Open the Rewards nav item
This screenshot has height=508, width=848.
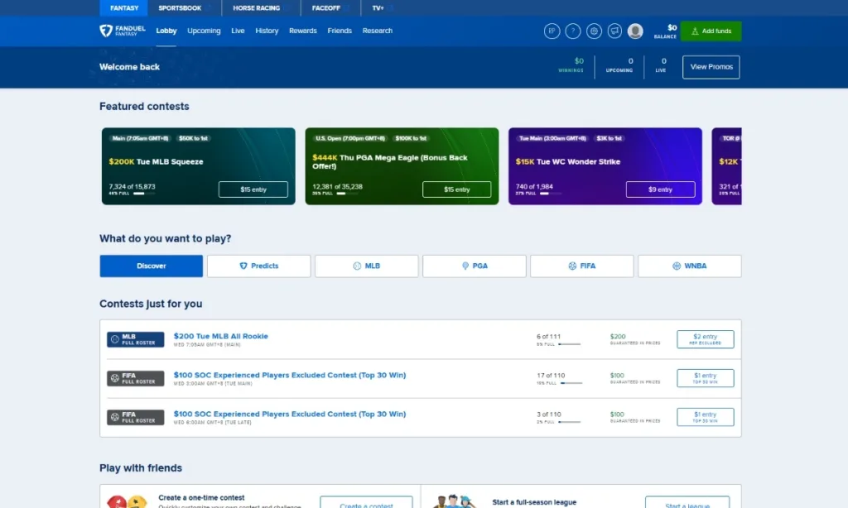click(x=303, y=31)
